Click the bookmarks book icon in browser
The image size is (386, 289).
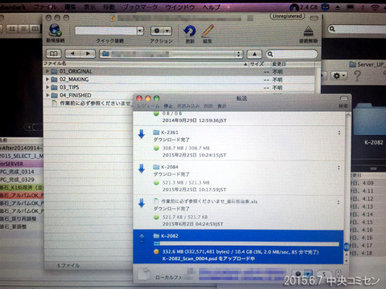click(x=54, y=54)
